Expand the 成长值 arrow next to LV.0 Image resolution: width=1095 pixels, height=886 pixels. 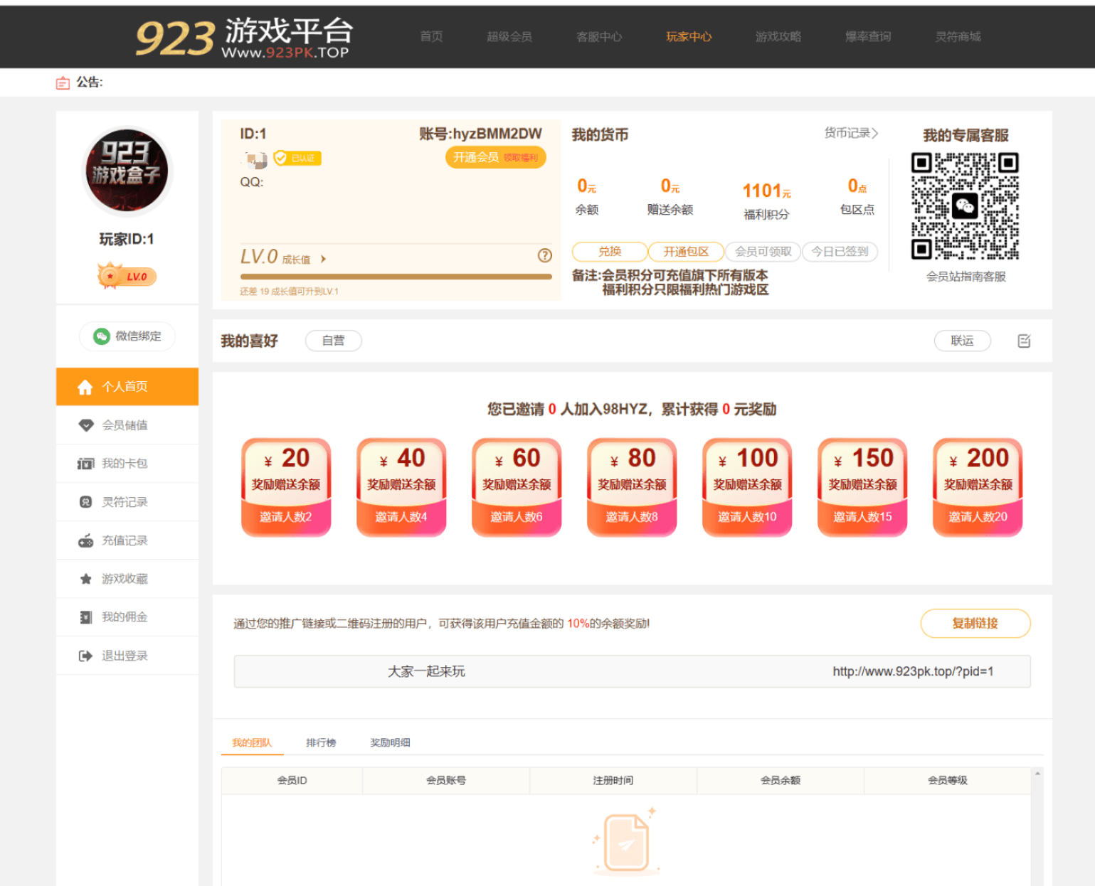[x=323, y=260]
